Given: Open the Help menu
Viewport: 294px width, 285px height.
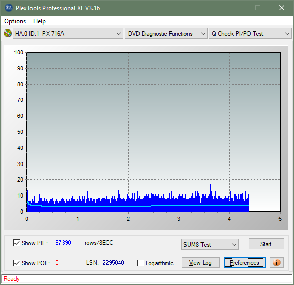Looking at the screenshot, I should click(39, 21).
